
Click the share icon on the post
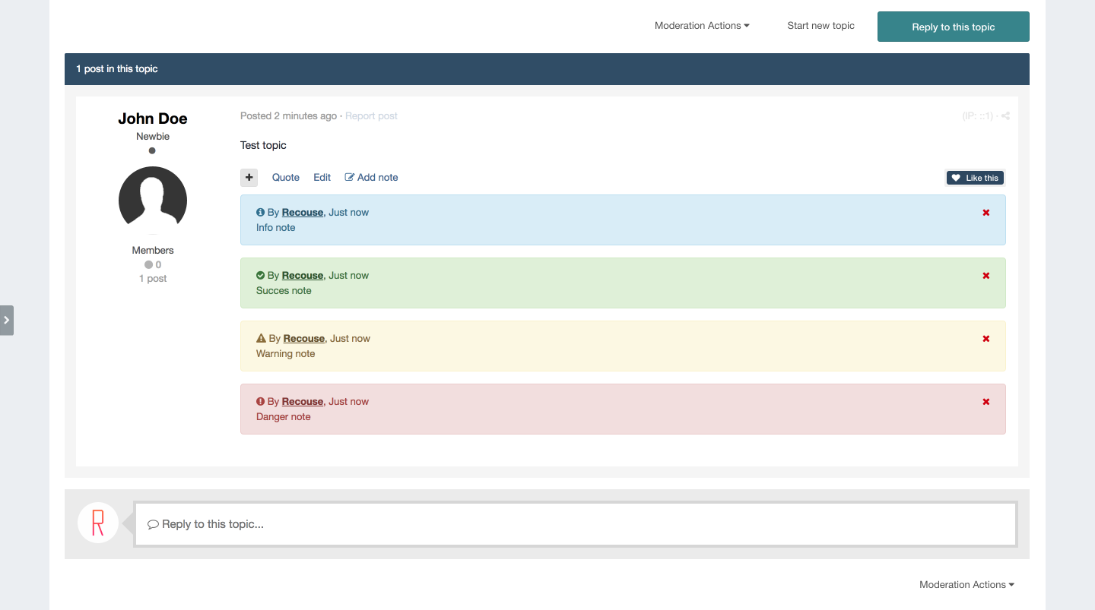coord(1005,116)
